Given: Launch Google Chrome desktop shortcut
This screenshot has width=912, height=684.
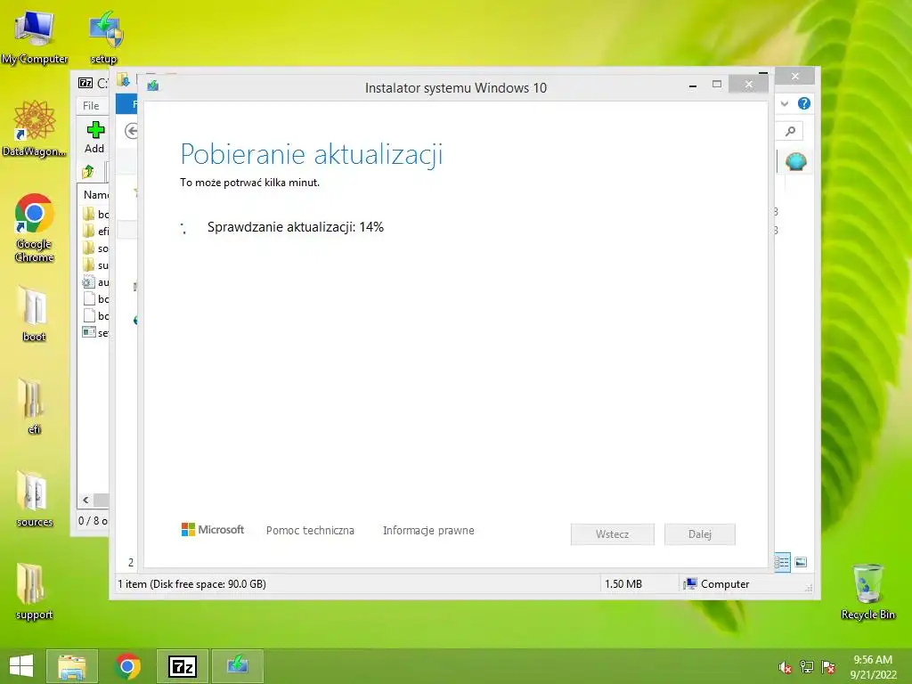Looking at the screenshot, I should (x=34, y=228).
